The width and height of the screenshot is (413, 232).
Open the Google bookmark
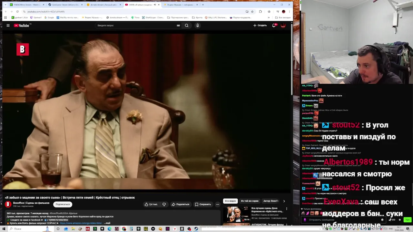coord(49,17)
